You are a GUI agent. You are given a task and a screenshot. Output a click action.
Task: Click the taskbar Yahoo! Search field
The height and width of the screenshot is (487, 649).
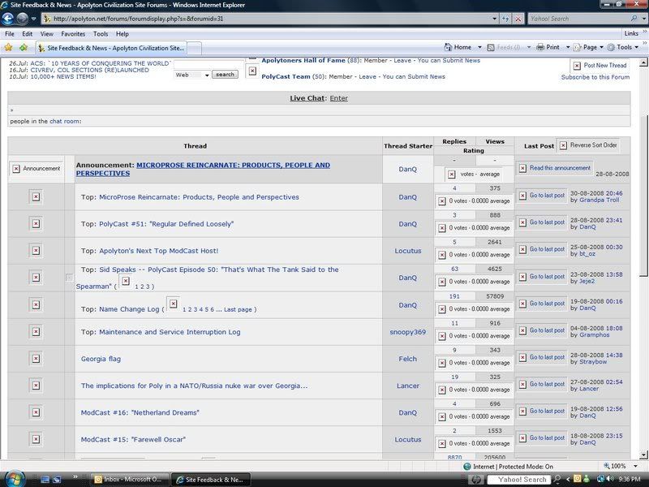518,479
